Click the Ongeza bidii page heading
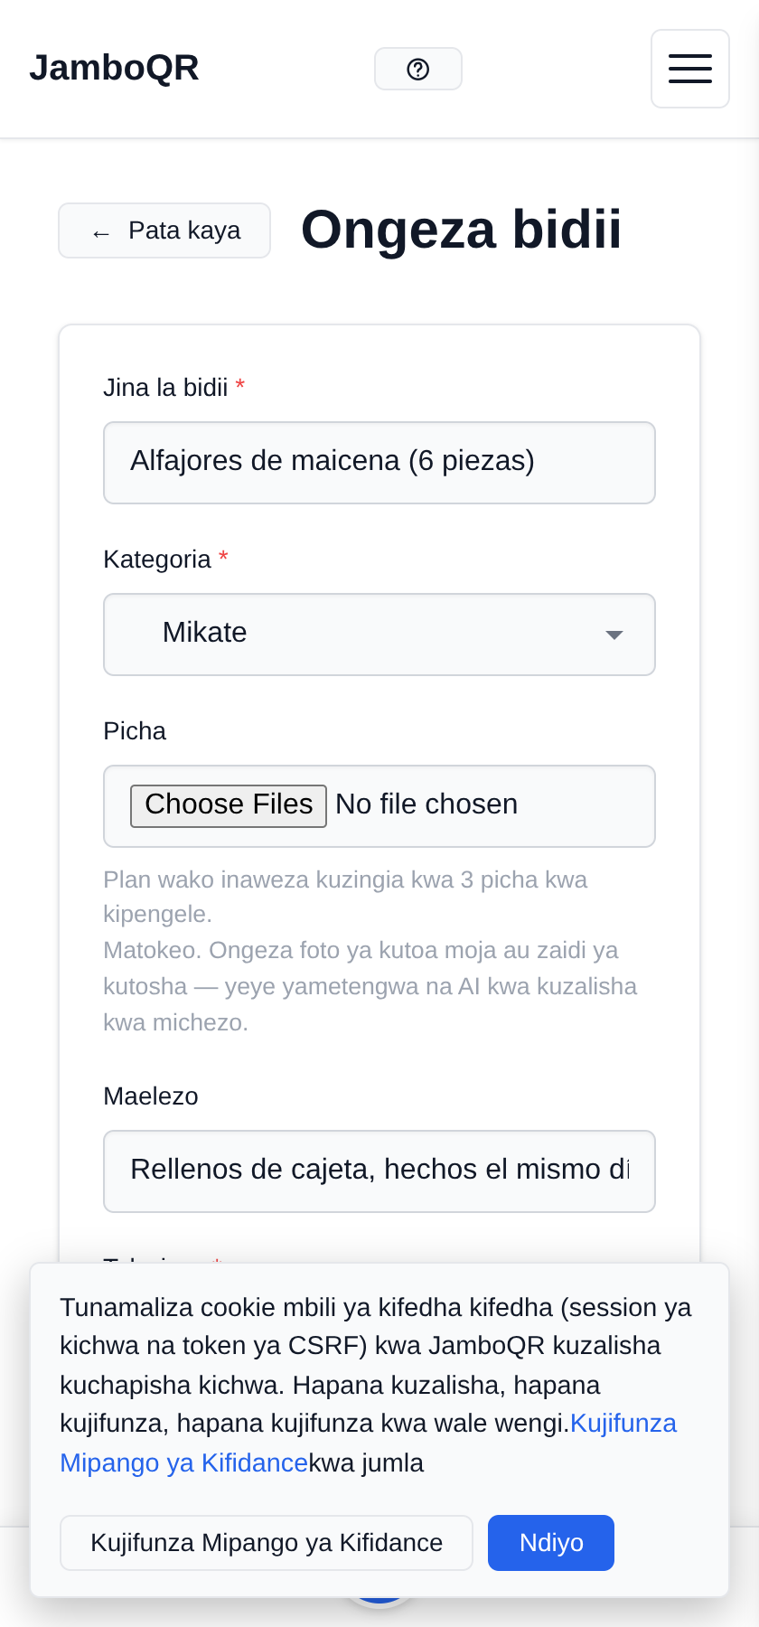This screenshot has width=759, height=1627. 461,230
